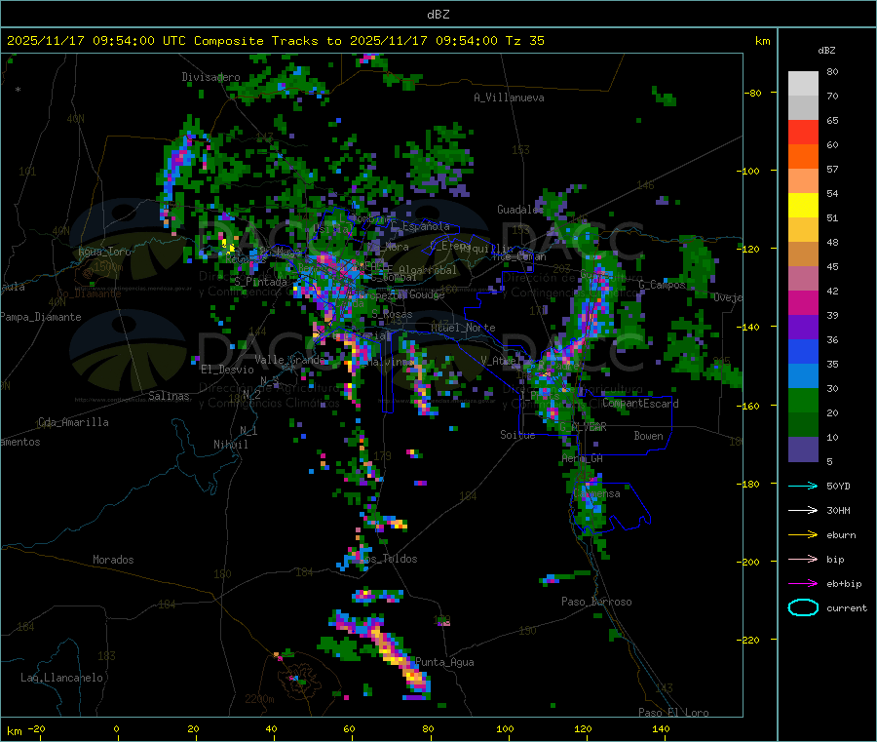
Task: Click the A_Villanueva map label
Action: pyautogui.click(x=509, y=98)
